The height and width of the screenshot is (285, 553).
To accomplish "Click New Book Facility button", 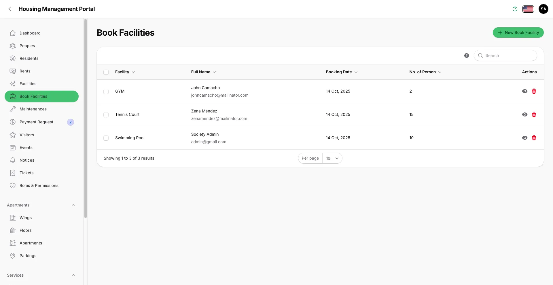I will [x=518, y=32].
